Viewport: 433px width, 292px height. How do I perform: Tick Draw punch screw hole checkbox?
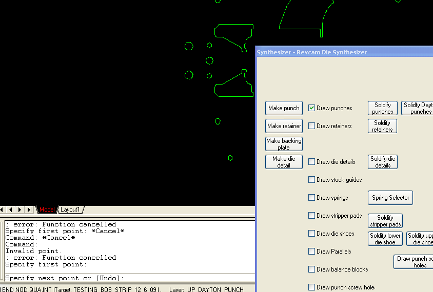click(312, 287)
